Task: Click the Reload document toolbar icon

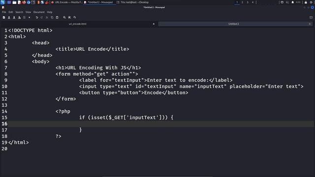Action: tap(24, 18)
